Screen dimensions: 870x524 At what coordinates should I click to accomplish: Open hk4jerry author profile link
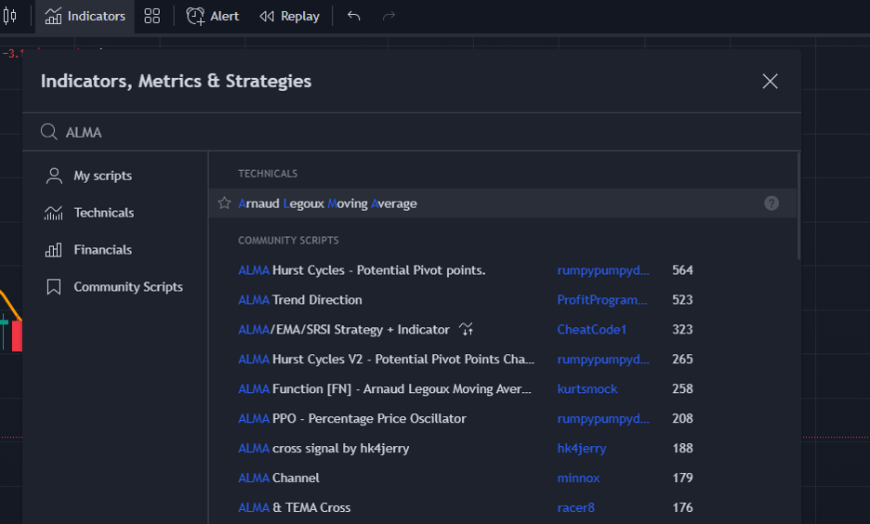tap(582, 448)
